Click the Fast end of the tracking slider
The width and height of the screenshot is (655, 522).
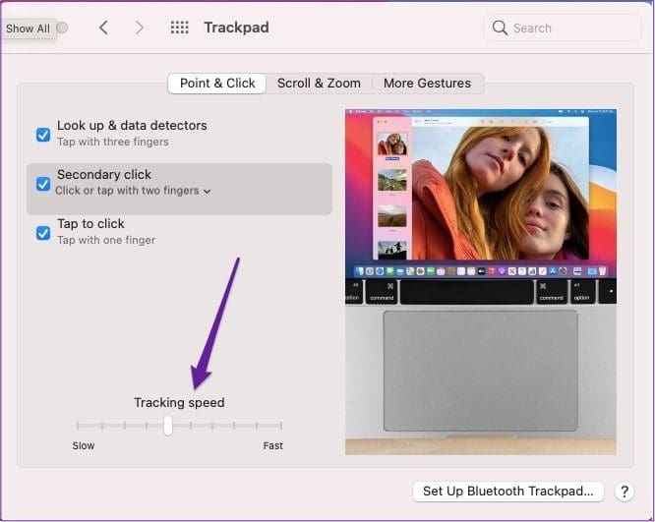pos(281,426)
